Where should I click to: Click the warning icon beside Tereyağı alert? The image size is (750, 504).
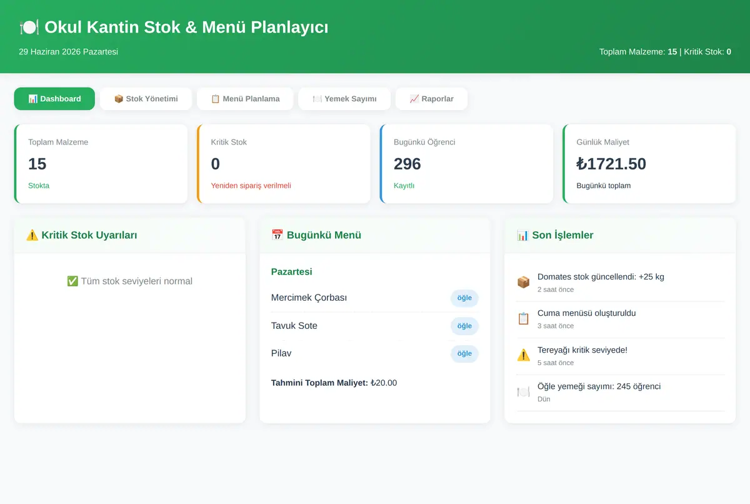(523, 356)
